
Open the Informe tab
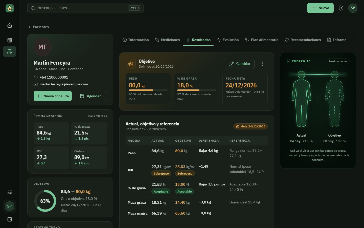pos(337,40)
